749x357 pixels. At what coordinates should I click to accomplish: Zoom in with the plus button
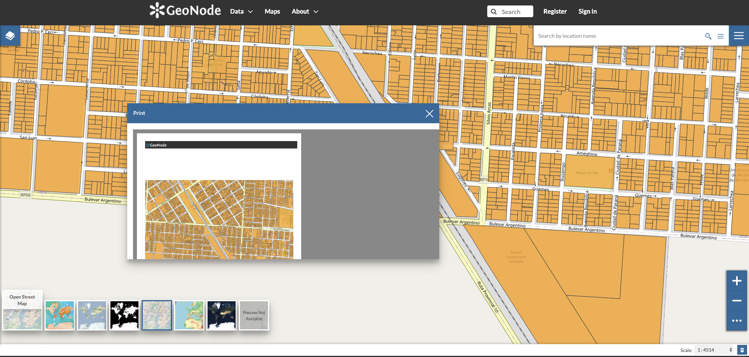(x=737, y=281)
